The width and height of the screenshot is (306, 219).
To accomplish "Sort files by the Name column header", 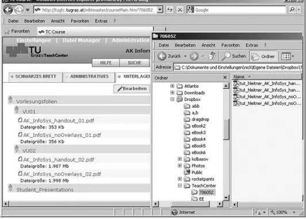I will point(266,77).
